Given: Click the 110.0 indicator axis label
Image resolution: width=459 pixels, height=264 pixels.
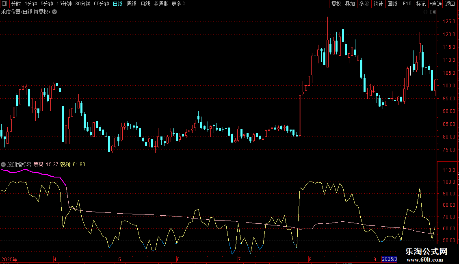Looking at the screenshot, I should point(449,170).
